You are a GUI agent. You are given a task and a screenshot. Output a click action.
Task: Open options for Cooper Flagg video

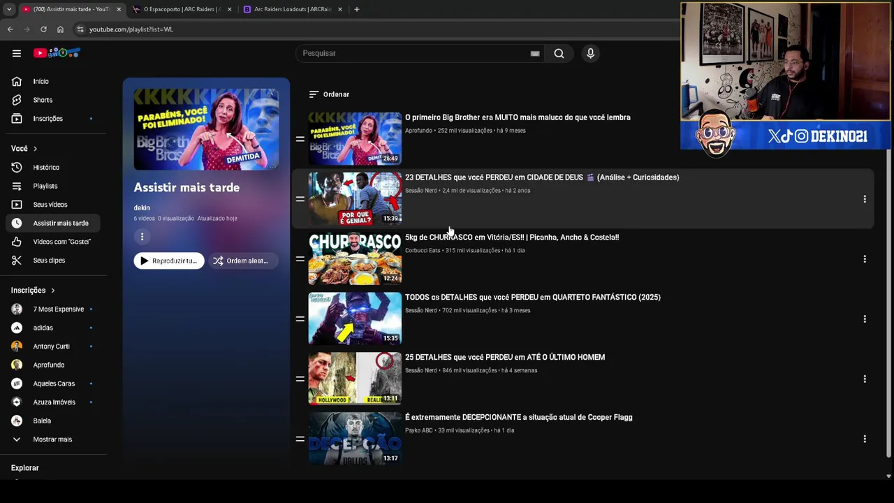coord(865,439)
